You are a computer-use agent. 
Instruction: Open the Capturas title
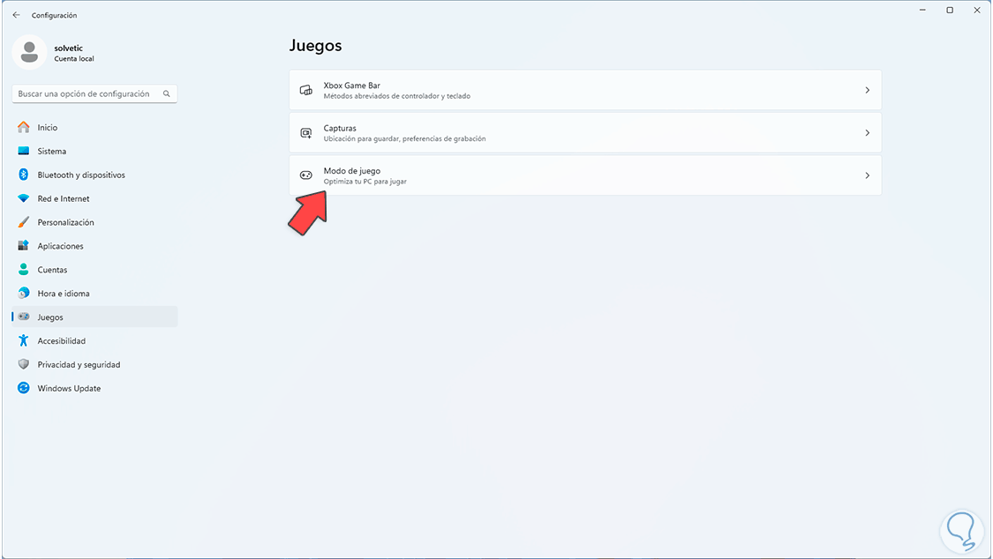tap(340, 128)
